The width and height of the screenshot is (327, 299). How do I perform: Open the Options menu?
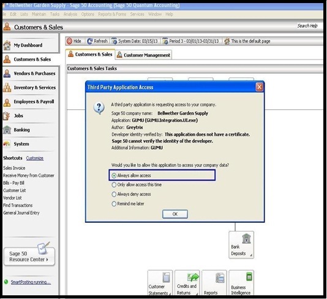88,14
